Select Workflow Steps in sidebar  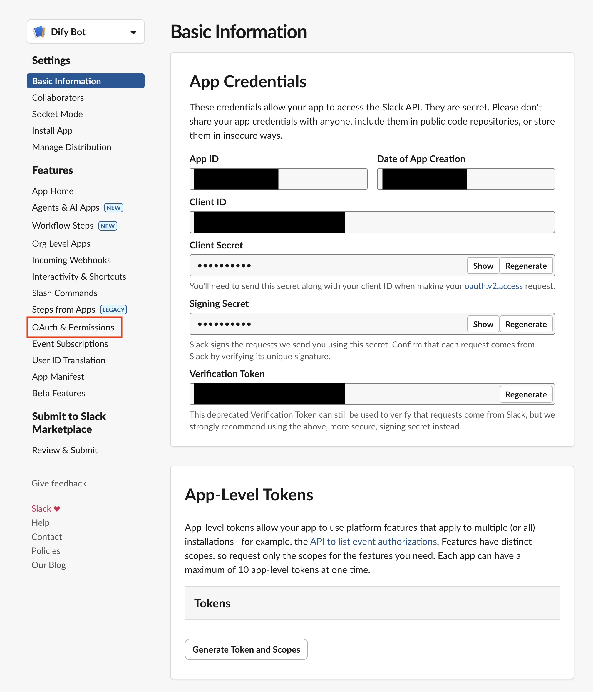[63, 226]
